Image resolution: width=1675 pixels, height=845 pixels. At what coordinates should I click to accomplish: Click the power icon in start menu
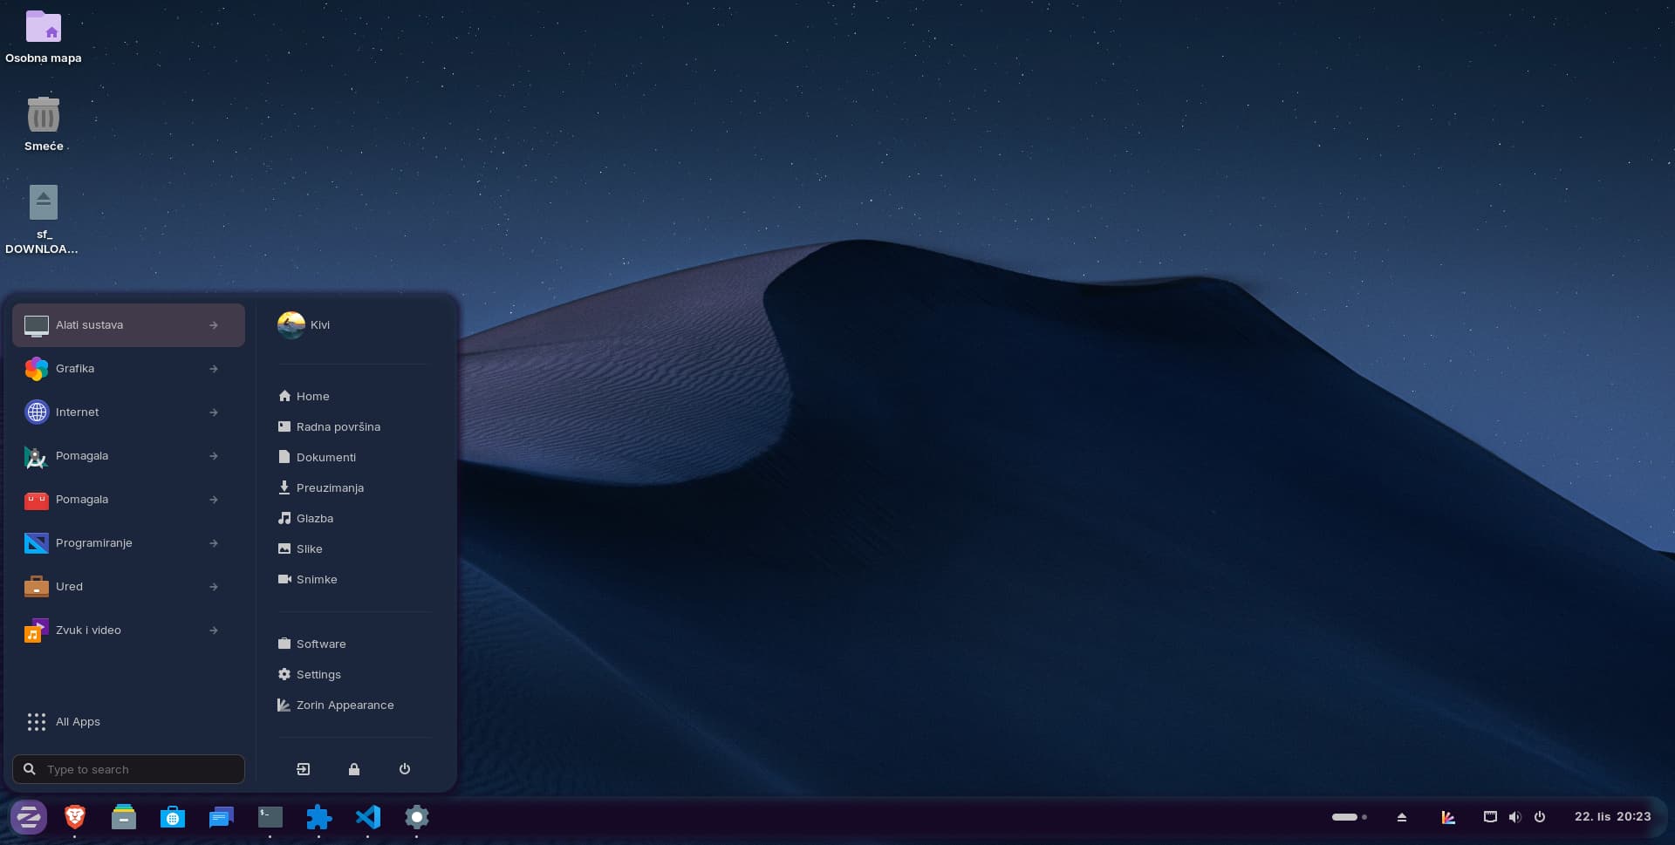click(405, 769)
